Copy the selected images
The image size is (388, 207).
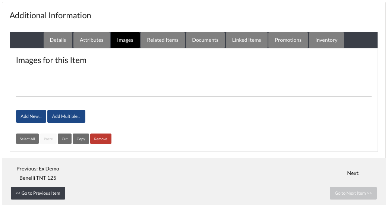(81, 139)
